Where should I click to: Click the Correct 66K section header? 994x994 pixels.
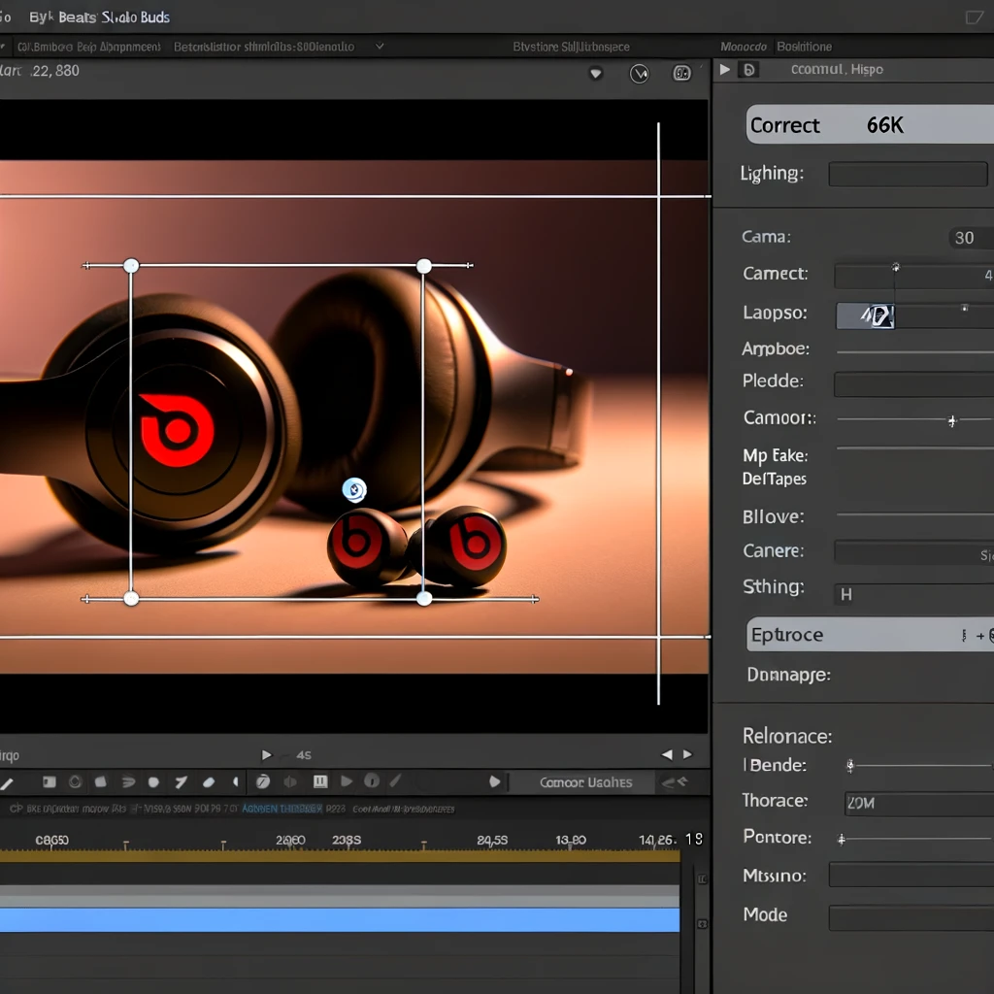click(x=870, y=124)
